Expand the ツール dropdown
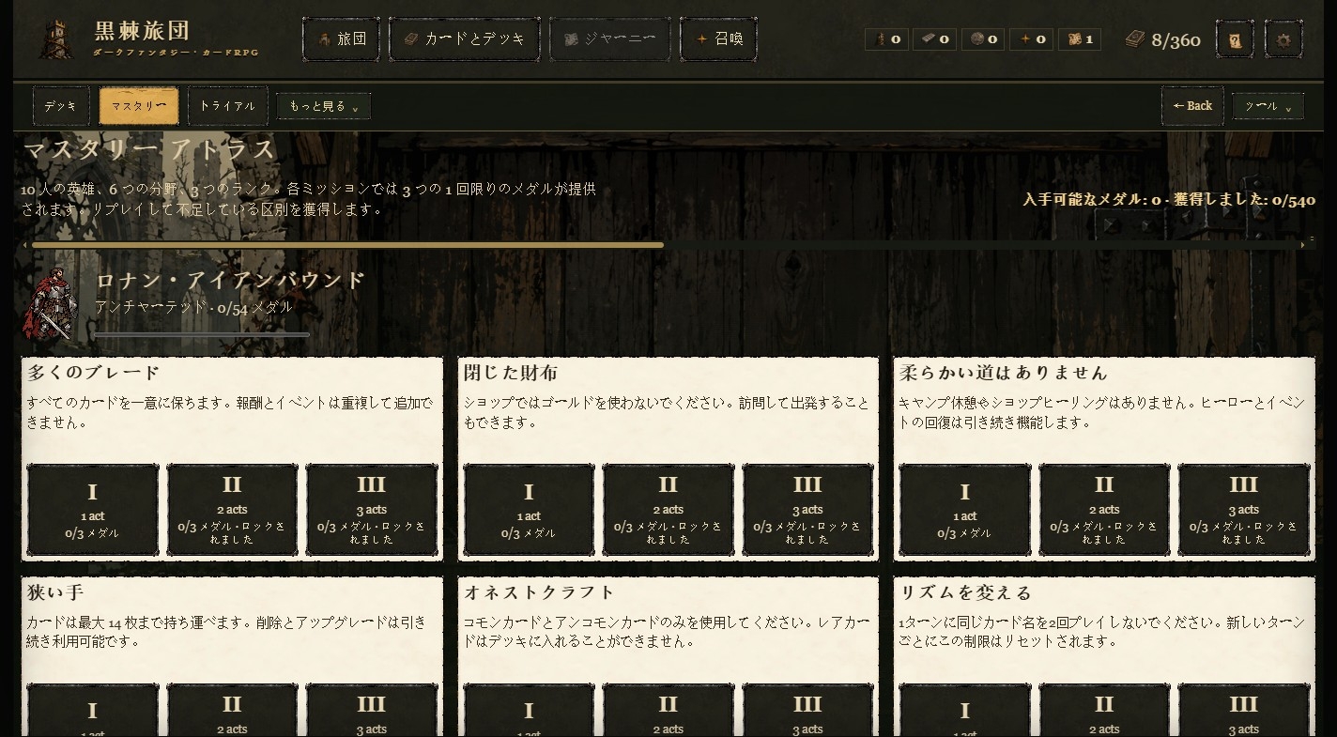Image resolution: width=1337 pixels, height=737 pixels. tap(1268, 107)
